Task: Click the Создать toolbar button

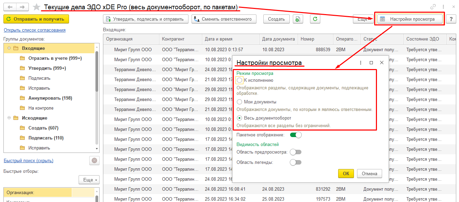Action: point(276,19)
